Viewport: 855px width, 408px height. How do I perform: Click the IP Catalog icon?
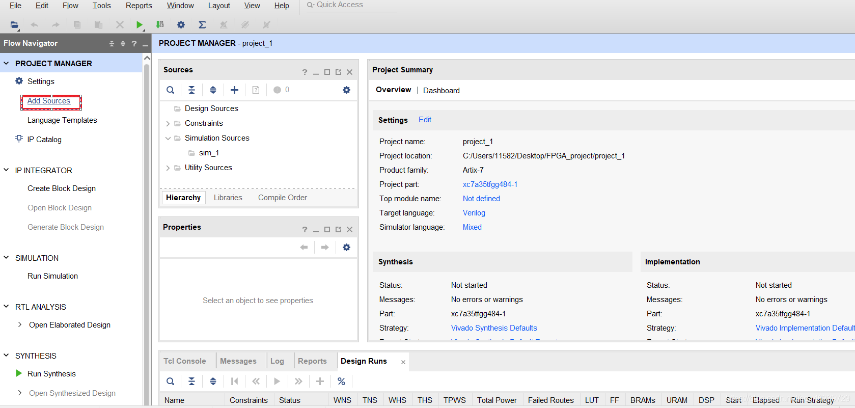19,139
